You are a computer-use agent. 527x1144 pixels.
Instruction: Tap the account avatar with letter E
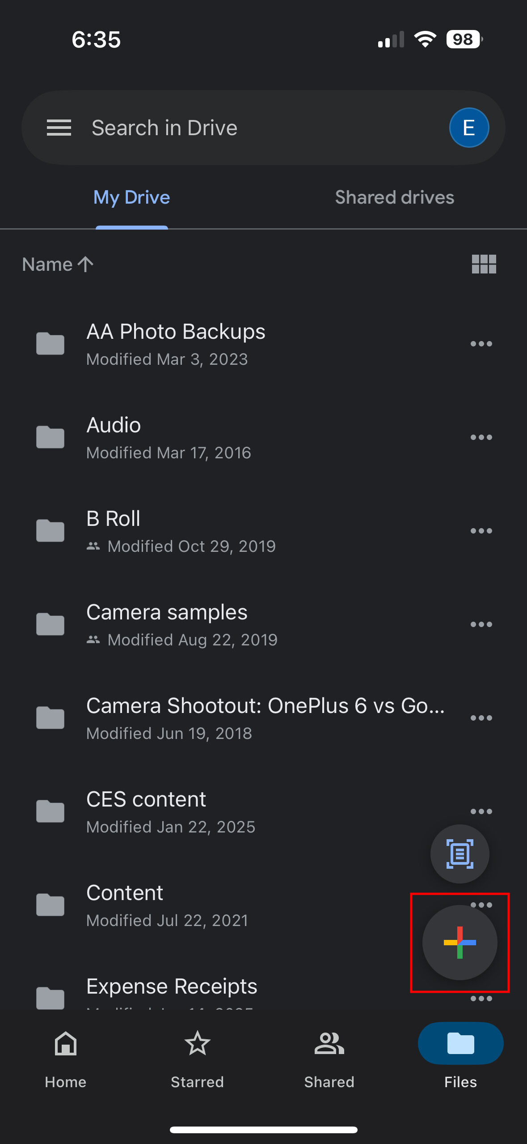(468, 128)
